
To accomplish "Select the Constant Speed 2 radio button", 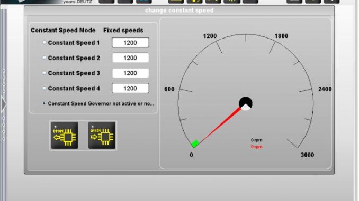I will click(x=44, y=58).
